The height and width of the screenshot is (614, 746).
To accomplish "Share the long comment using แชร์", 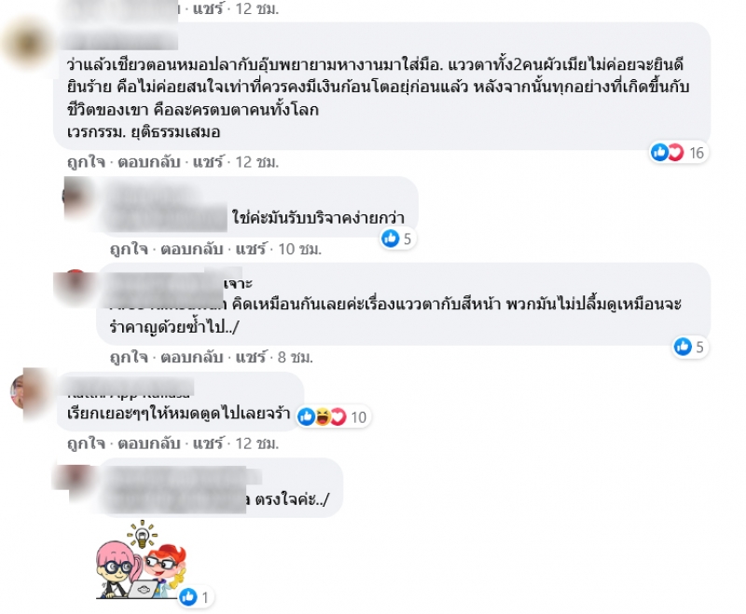I will (207, 162).
